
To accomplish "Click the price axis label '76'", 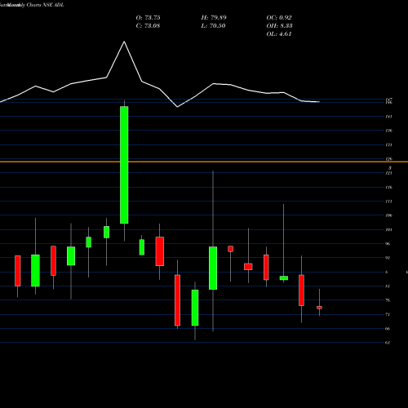I will [x=388, y=300].
